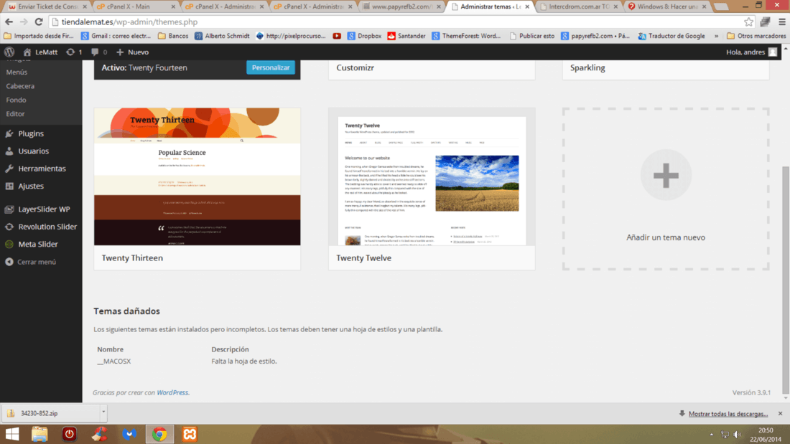The height and width of the screenshot is (444, 790).
Task: Expand the bookmarks overflow chevron
Action: [x=717, y=36]
